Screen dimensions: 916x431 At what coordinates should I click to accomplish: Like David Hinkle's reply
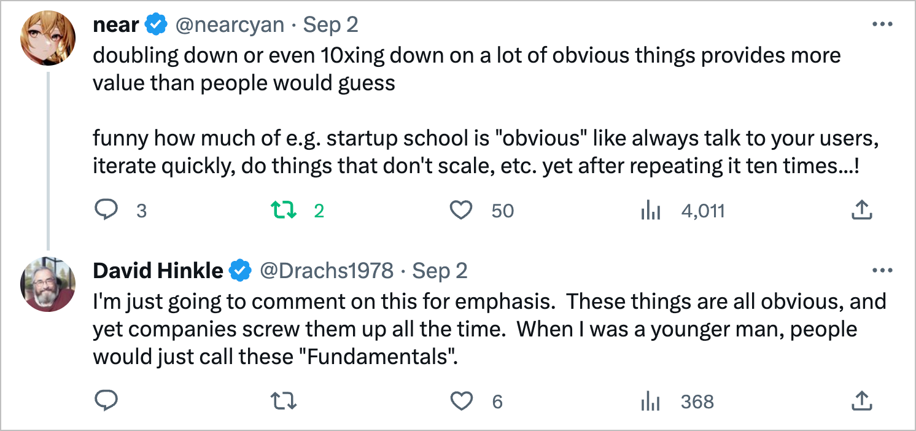[x=461, y=402]
